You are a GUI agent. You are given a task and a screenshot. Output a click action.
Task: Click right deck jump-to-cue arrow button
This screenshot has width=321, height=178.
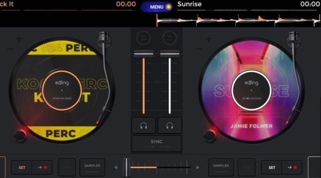(292, 167)
